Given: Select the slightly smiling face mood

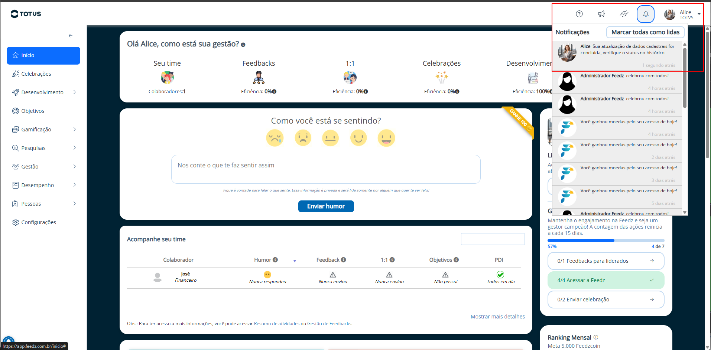Looking at the screenshot, I should [358, 138].
